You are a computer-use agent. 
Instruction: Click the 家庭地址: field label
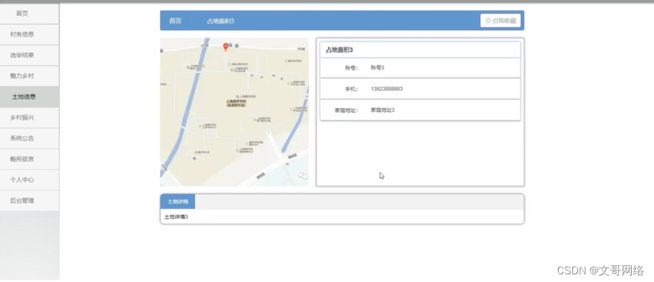pos(346,110)
